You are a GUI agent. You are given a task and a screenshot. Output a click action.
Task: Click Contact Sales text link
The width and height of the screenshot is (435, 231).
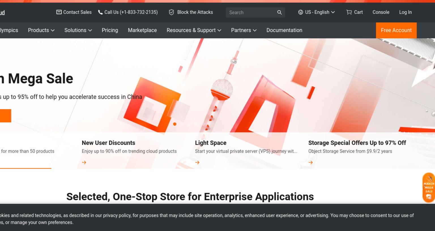tap(77, 12)
